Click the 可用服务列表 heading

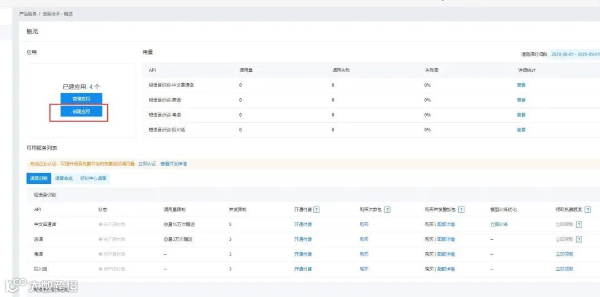(x=42, y=148)
